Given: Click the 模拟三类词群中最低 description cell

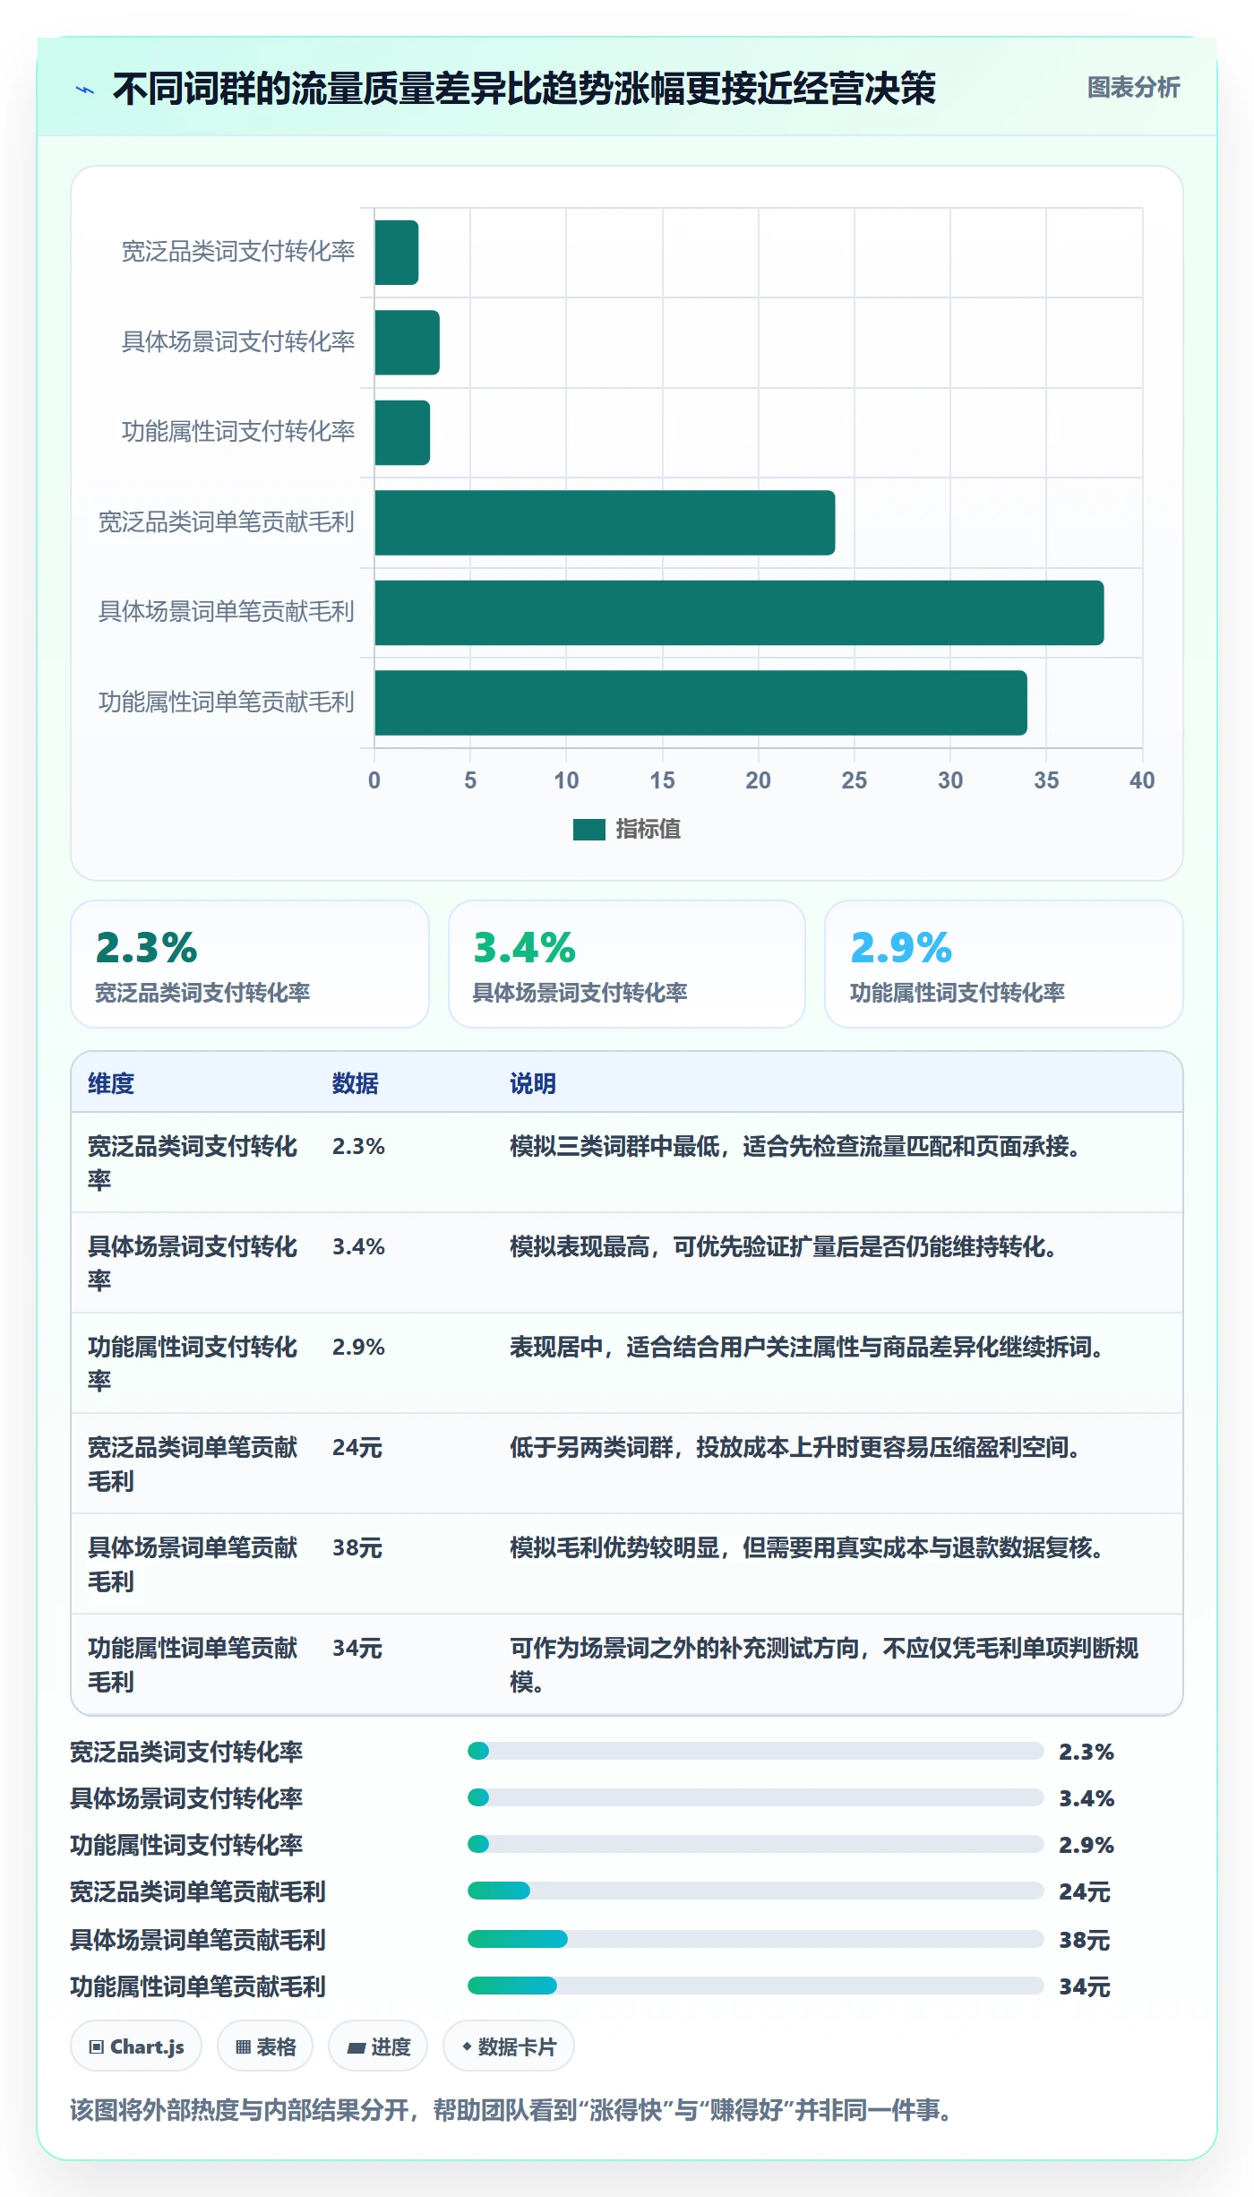Looking at the screenshot, I should pos(794,1146).
